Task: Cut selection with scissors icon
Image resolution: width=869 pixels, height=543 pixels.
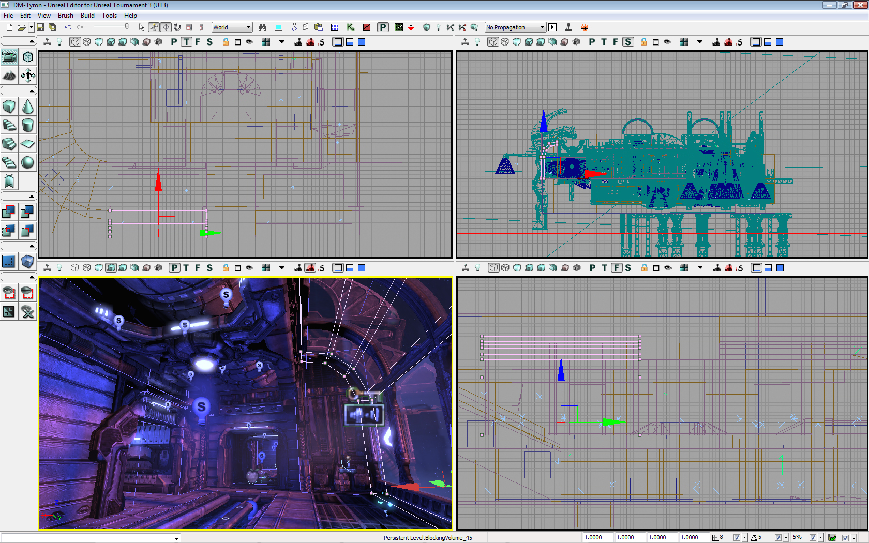Action: click(294, 27)
